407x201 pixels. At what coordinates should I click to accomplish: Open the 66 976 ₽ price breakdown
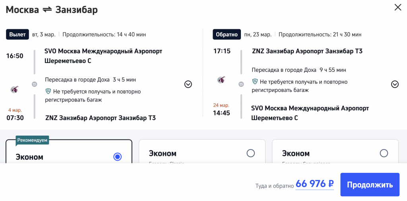[314, 184]
